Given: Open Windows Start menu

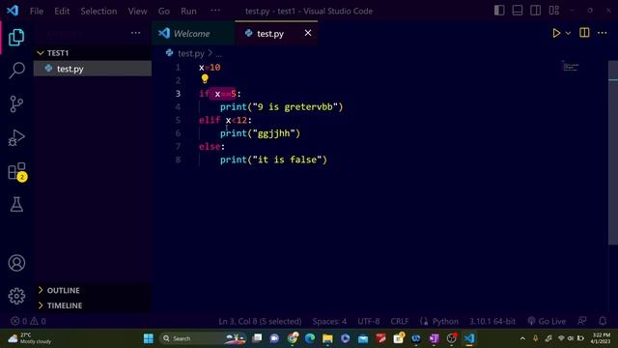Looking at the screenshot, I should [149, 338].
